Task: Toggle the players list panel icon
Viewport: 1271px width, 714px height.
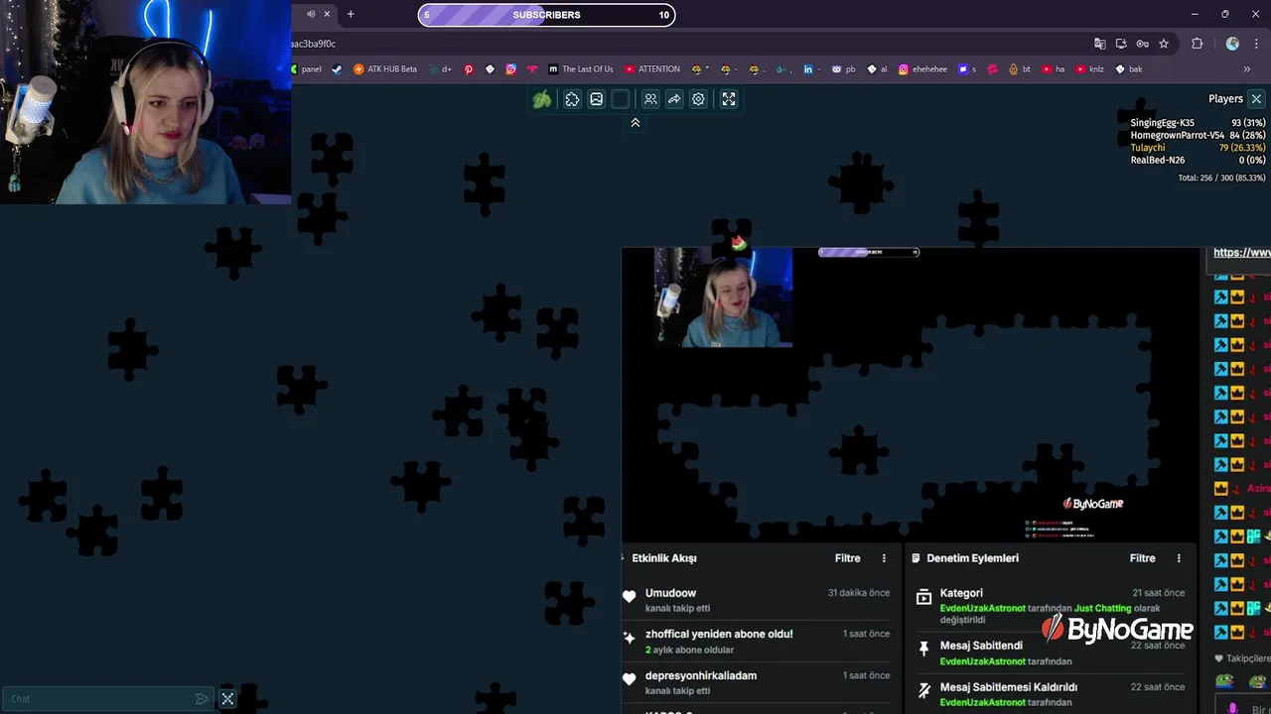Action: (x=650, y=99)
